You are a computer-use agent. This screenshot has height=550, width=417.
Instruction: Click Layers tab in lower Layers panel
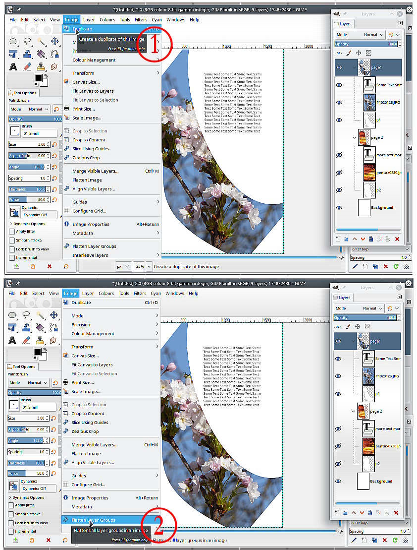(342, 298)
